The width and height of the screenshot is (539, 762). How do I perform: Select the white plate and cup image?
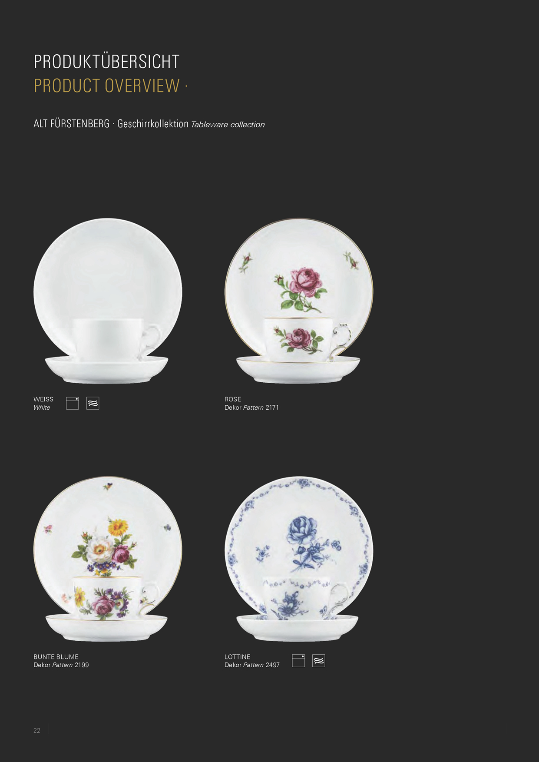click(108, 301)
